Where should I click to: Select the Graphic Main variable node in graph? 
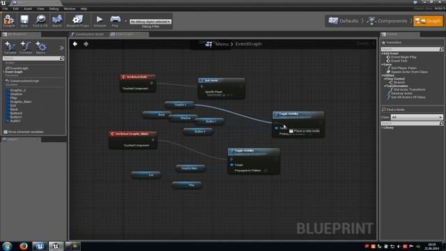click(190, 169)
